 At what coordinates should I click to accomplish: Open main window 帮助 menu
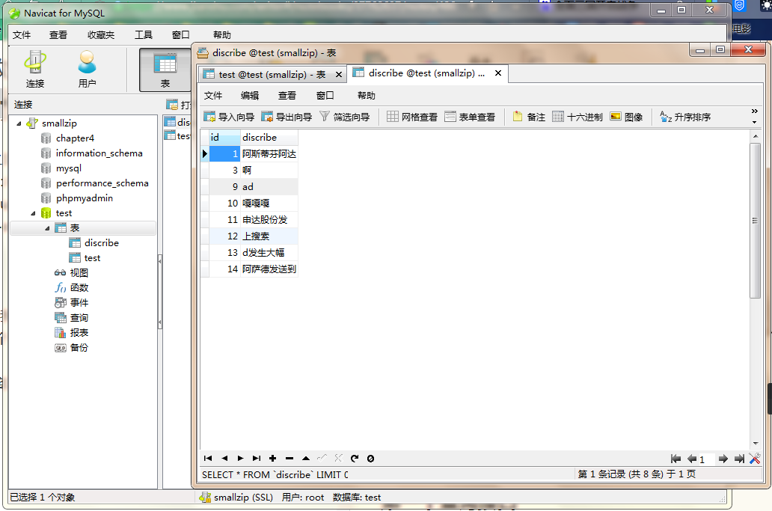pos(221,35)
